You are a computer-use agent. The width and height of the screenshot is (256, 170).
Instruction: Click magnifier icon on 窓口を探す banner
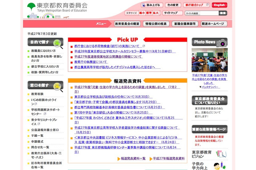tap(58, 87)
